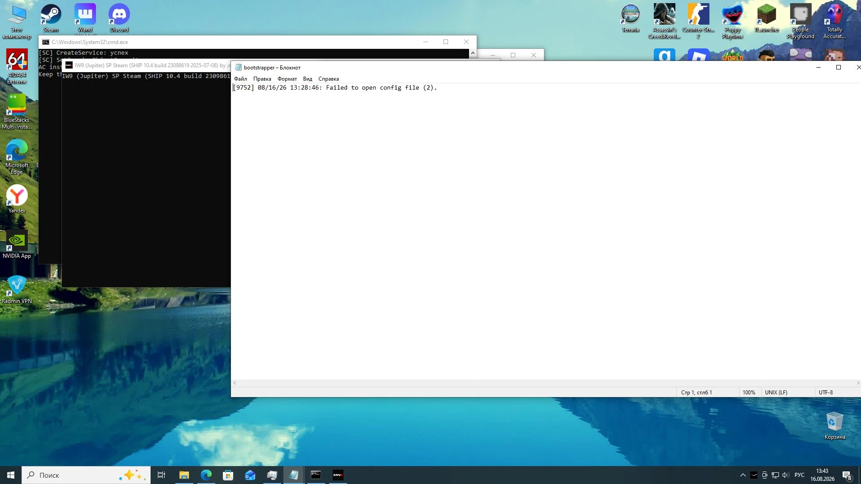Open Microsoft Edge from the taskbar
Viewport: 861px width, 484px height.
[x=206, y=475]
